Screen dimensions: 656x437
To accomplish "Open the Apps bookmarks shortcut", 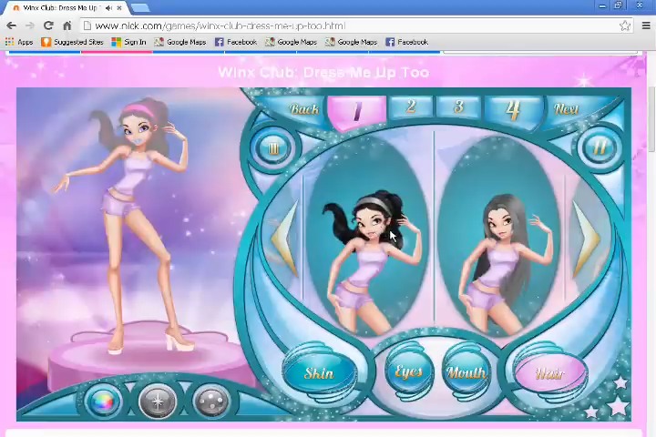I will click(19, 42).
